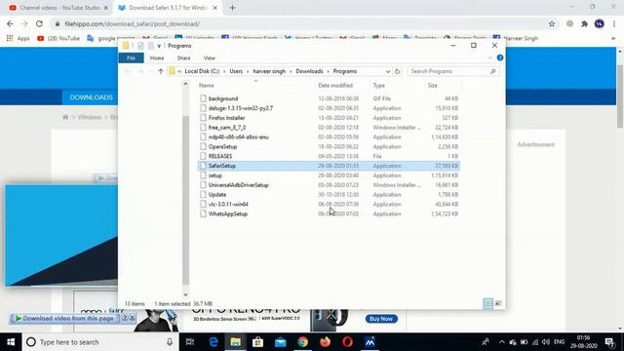The height and width of the screenshot is (351, 624).
Task: Bookmark this page with the star icon
Action: 552,23
